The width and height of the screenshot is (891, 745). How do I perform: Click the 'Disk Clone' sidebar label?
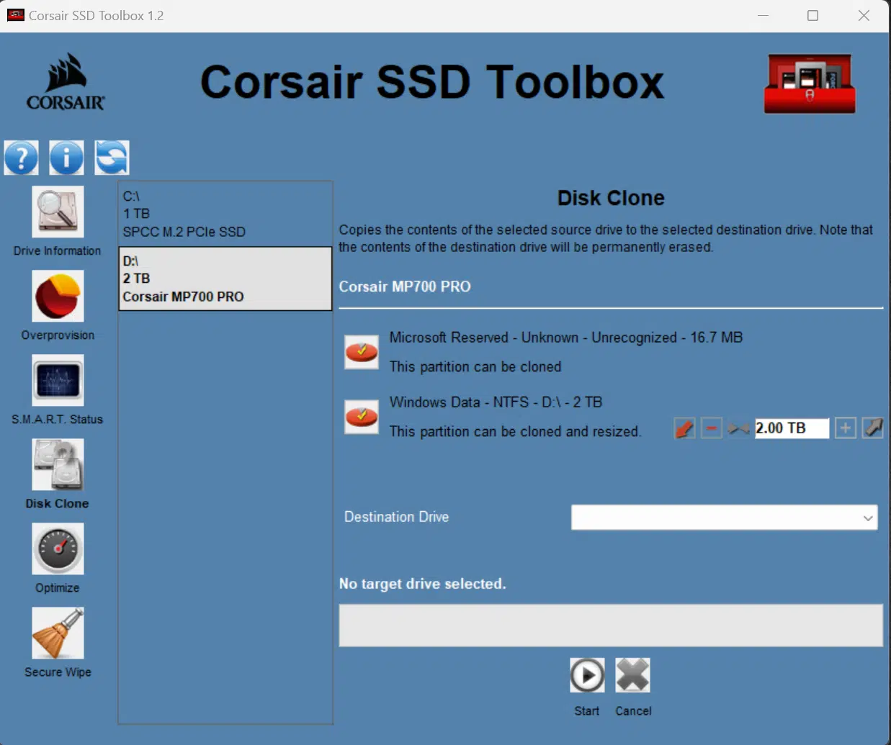coord(58,503)
